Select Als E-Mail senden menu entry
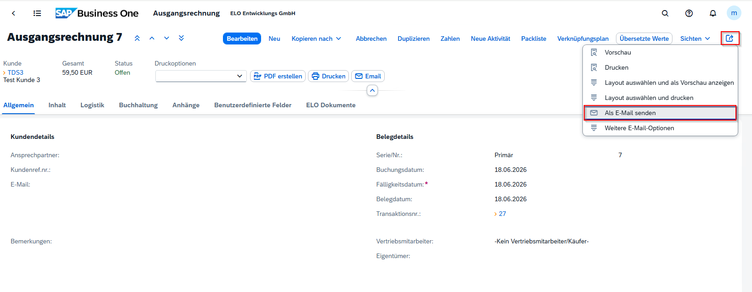752x292 pixels. 660,113
